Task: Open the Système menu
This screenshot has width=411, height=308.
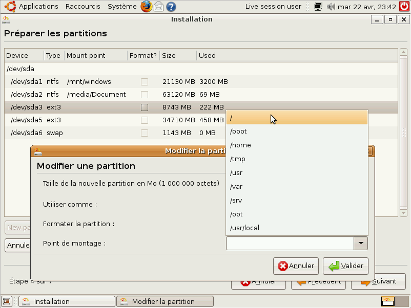Action: 122,6
